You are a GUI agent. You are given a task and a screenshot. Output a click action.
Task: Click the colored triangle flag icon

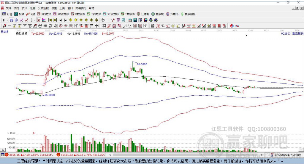click(x=44, y=20)
